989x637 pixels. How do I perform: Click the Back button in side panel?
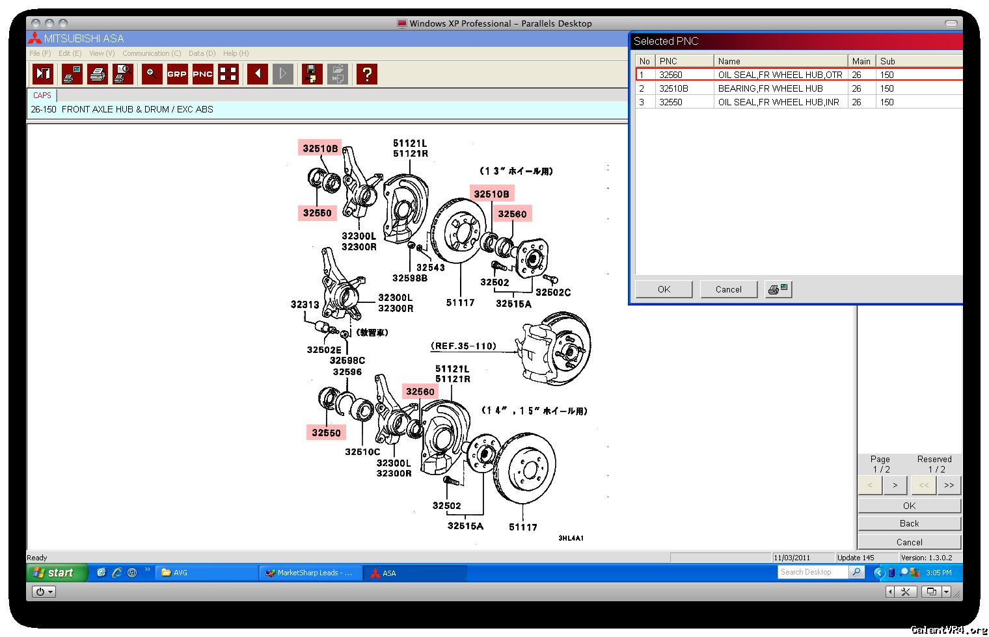point(909,523)
